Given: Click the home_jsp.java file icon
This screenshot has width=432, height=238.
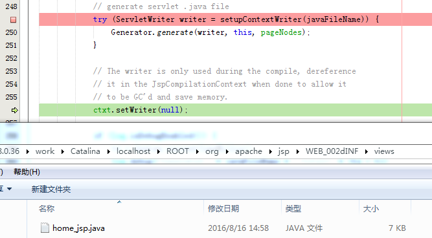Looking at the screenshot, I should pos(45,228).
